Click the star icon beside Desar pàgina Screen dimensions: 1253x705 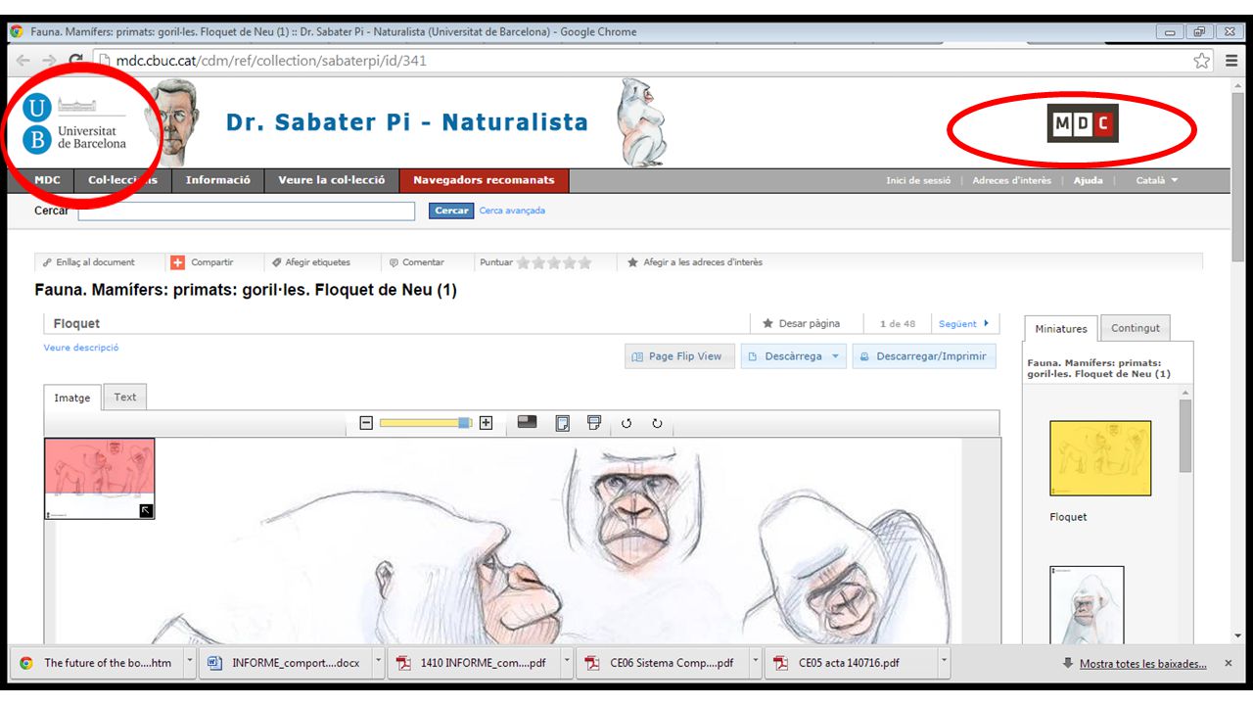point(768,323)
